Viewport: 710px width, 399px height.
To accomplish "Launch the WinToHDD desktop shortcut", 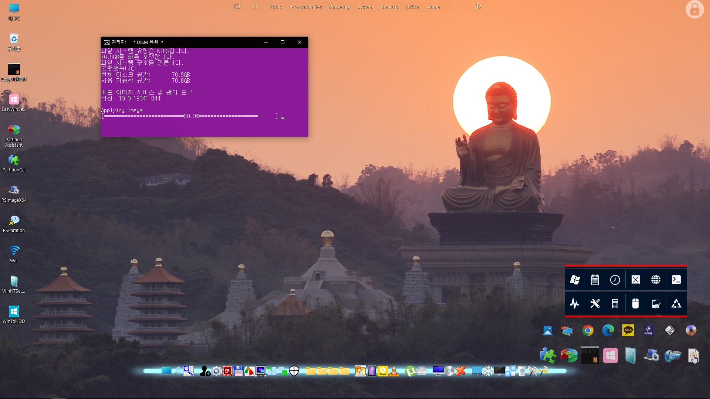I will (14, 315).
